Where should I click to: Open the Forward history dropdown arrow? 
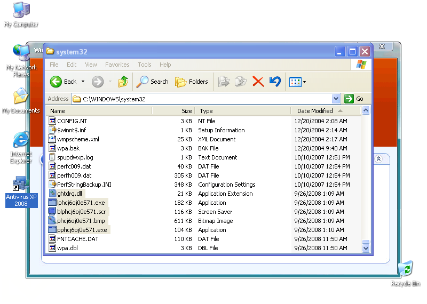110,82
